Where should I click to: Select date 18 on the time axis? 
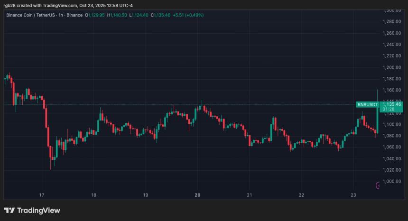(x=93, y=195)
